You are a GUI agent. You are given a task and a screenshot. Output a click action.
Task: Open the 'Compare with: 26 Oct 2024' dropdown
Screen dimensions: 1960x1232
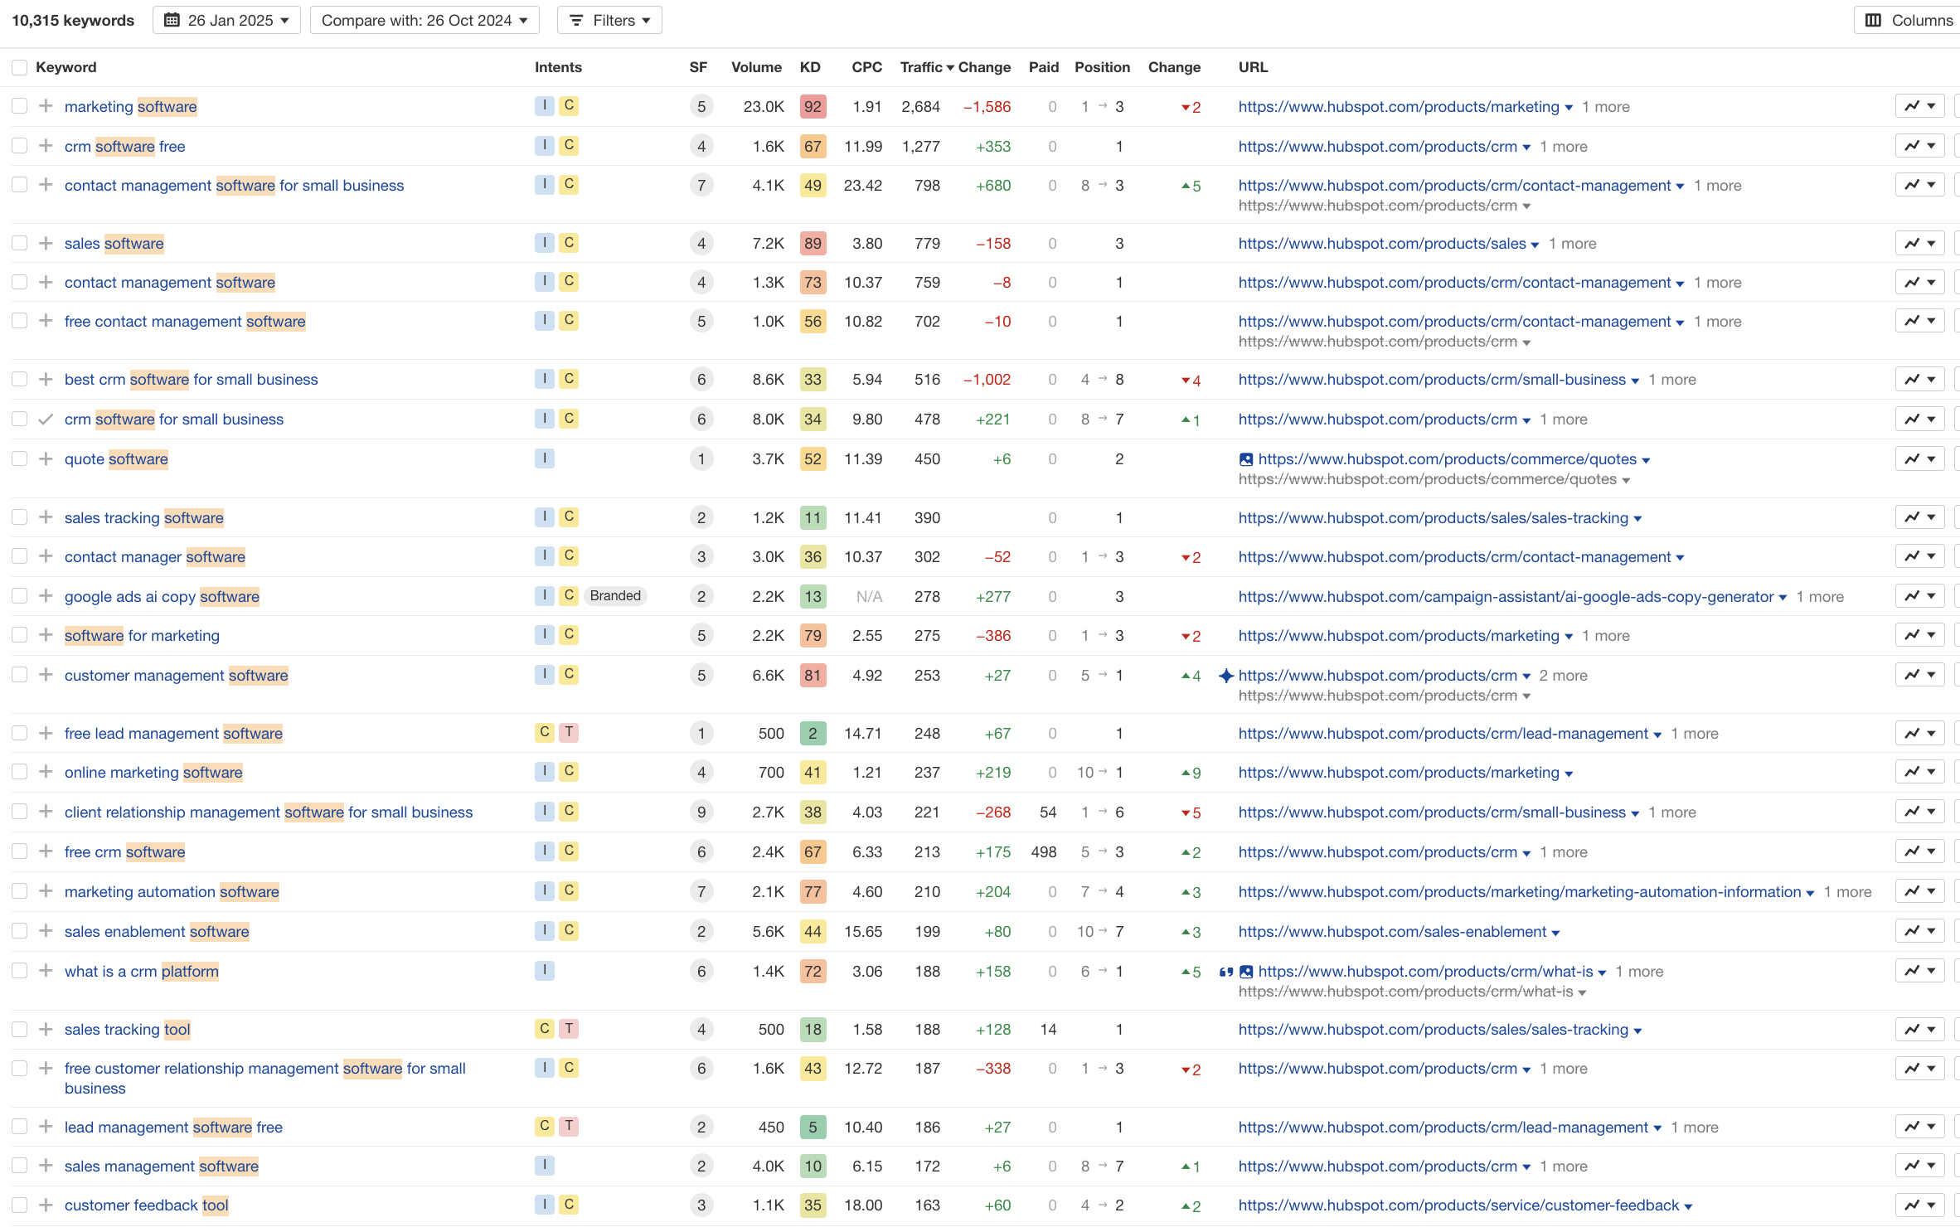pos(425,20)
